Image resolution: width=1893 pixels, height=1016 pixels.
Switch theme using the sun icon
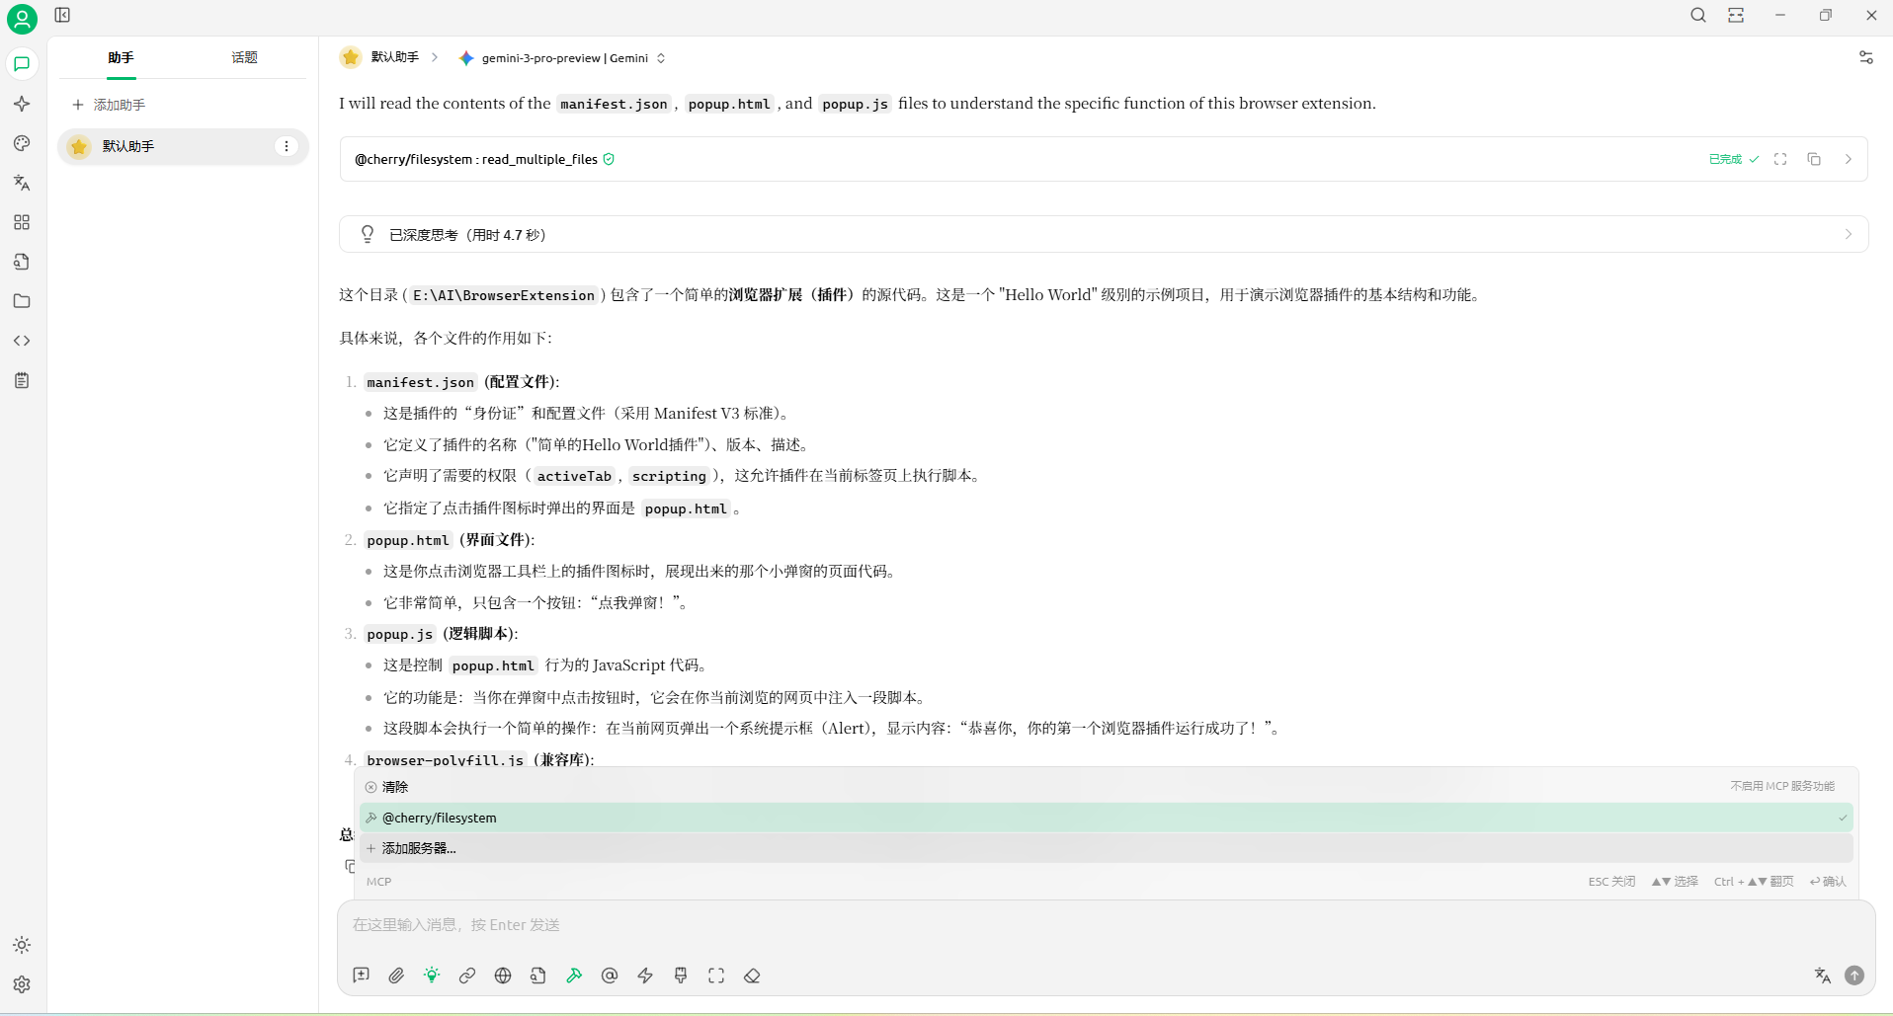coord(22,945)
